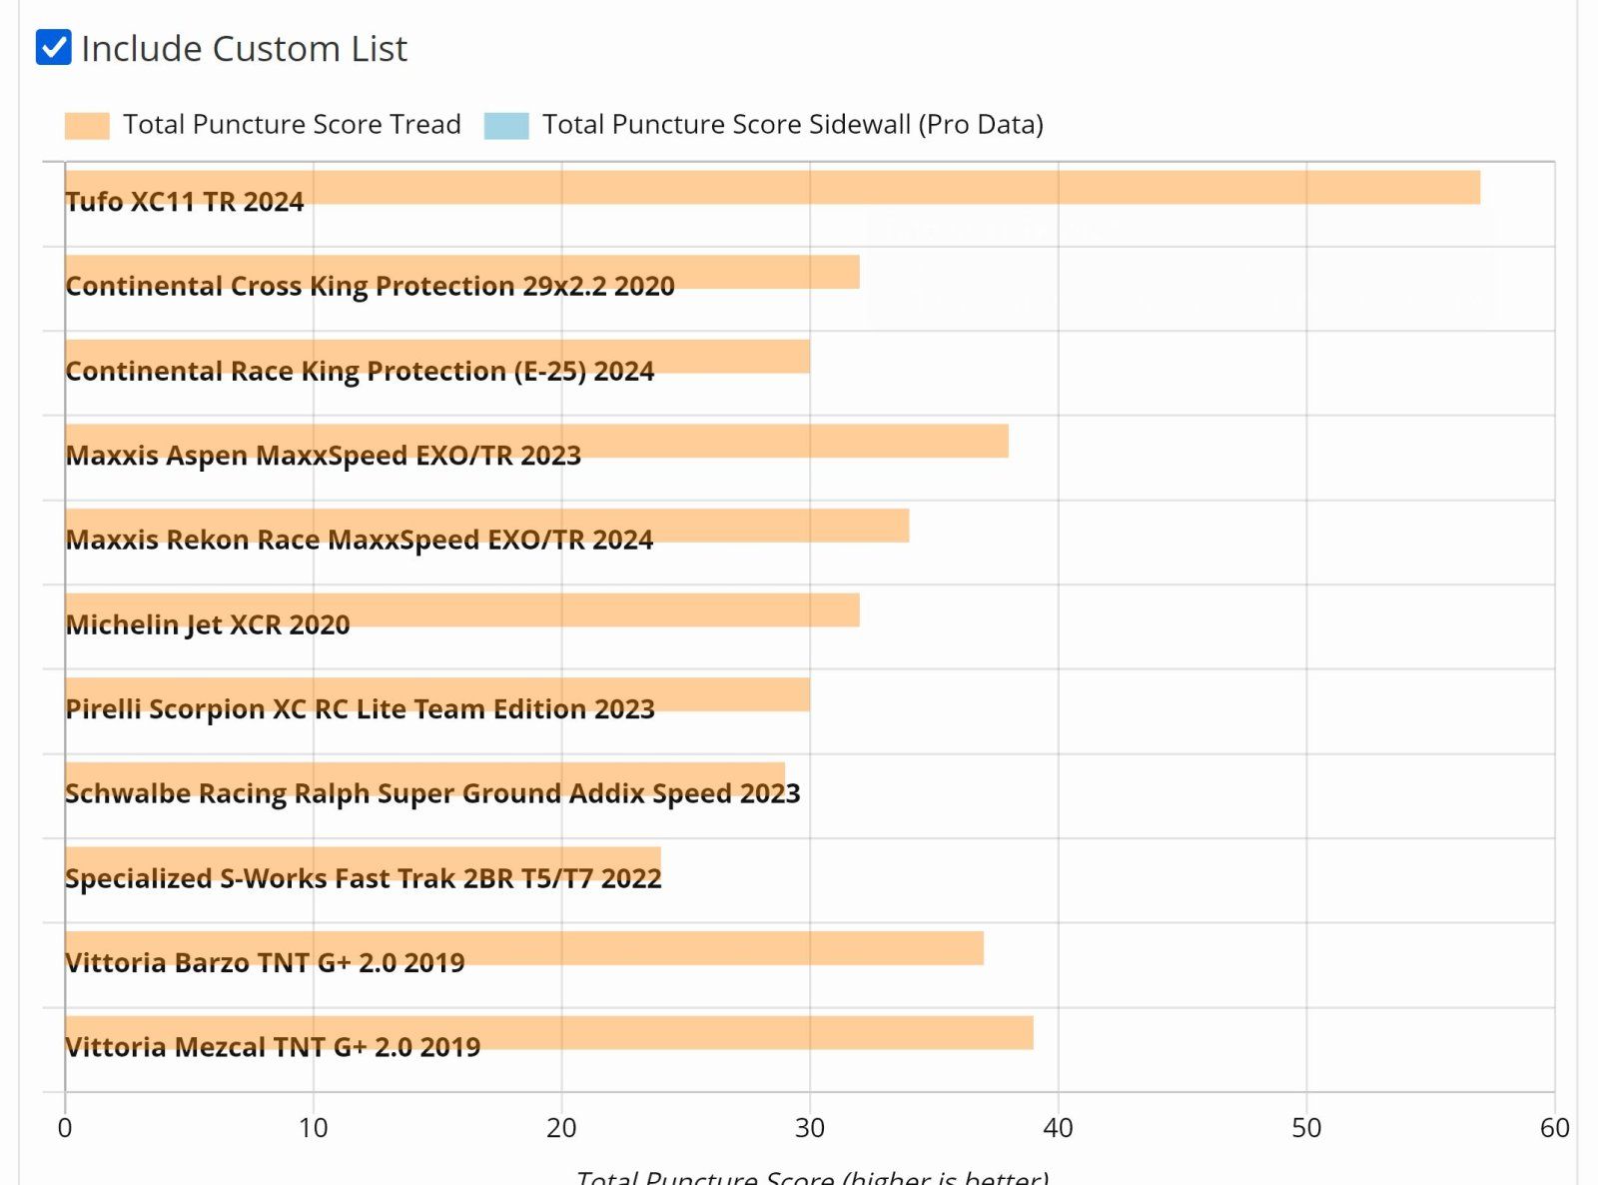
Task: Click the Include Custom List label text
Action: 245,48
